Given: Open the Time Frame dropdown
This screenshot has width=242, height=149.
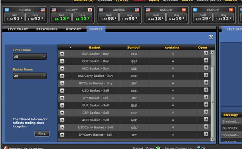Looking at the screenshot, I should [29, 57].
